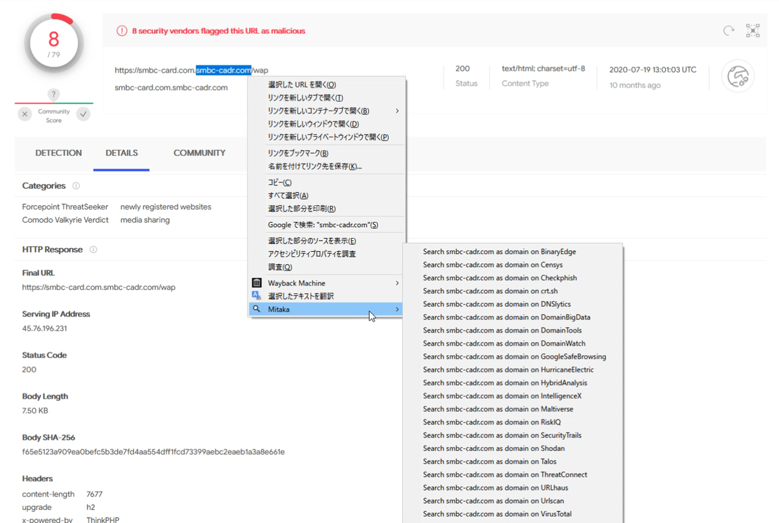
Task: Search domain on BinaryEdge
Action: [x=513, y=252]
